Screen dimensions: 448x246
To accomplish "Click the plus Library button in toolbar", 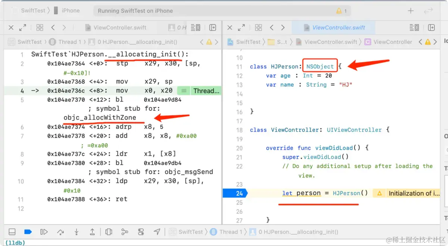I will coord(411,11).
